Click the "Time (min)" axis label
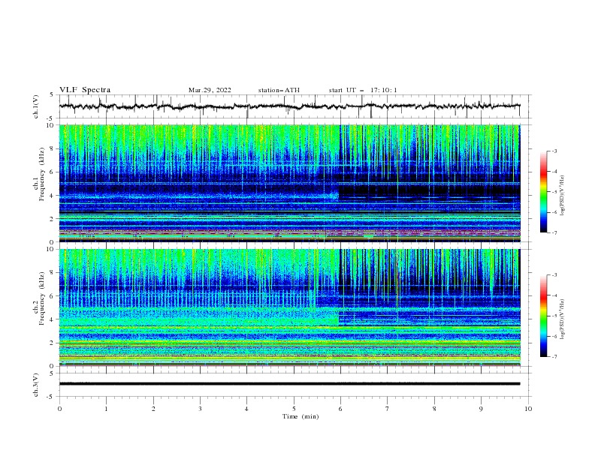The image size is (595, 459). pos(301,416)
